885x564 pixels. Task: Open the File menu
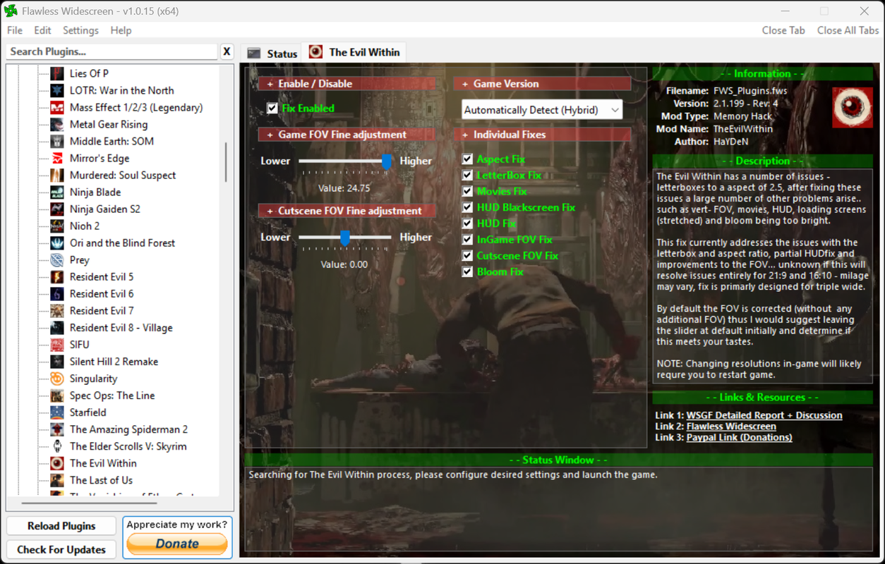[15, 30]
